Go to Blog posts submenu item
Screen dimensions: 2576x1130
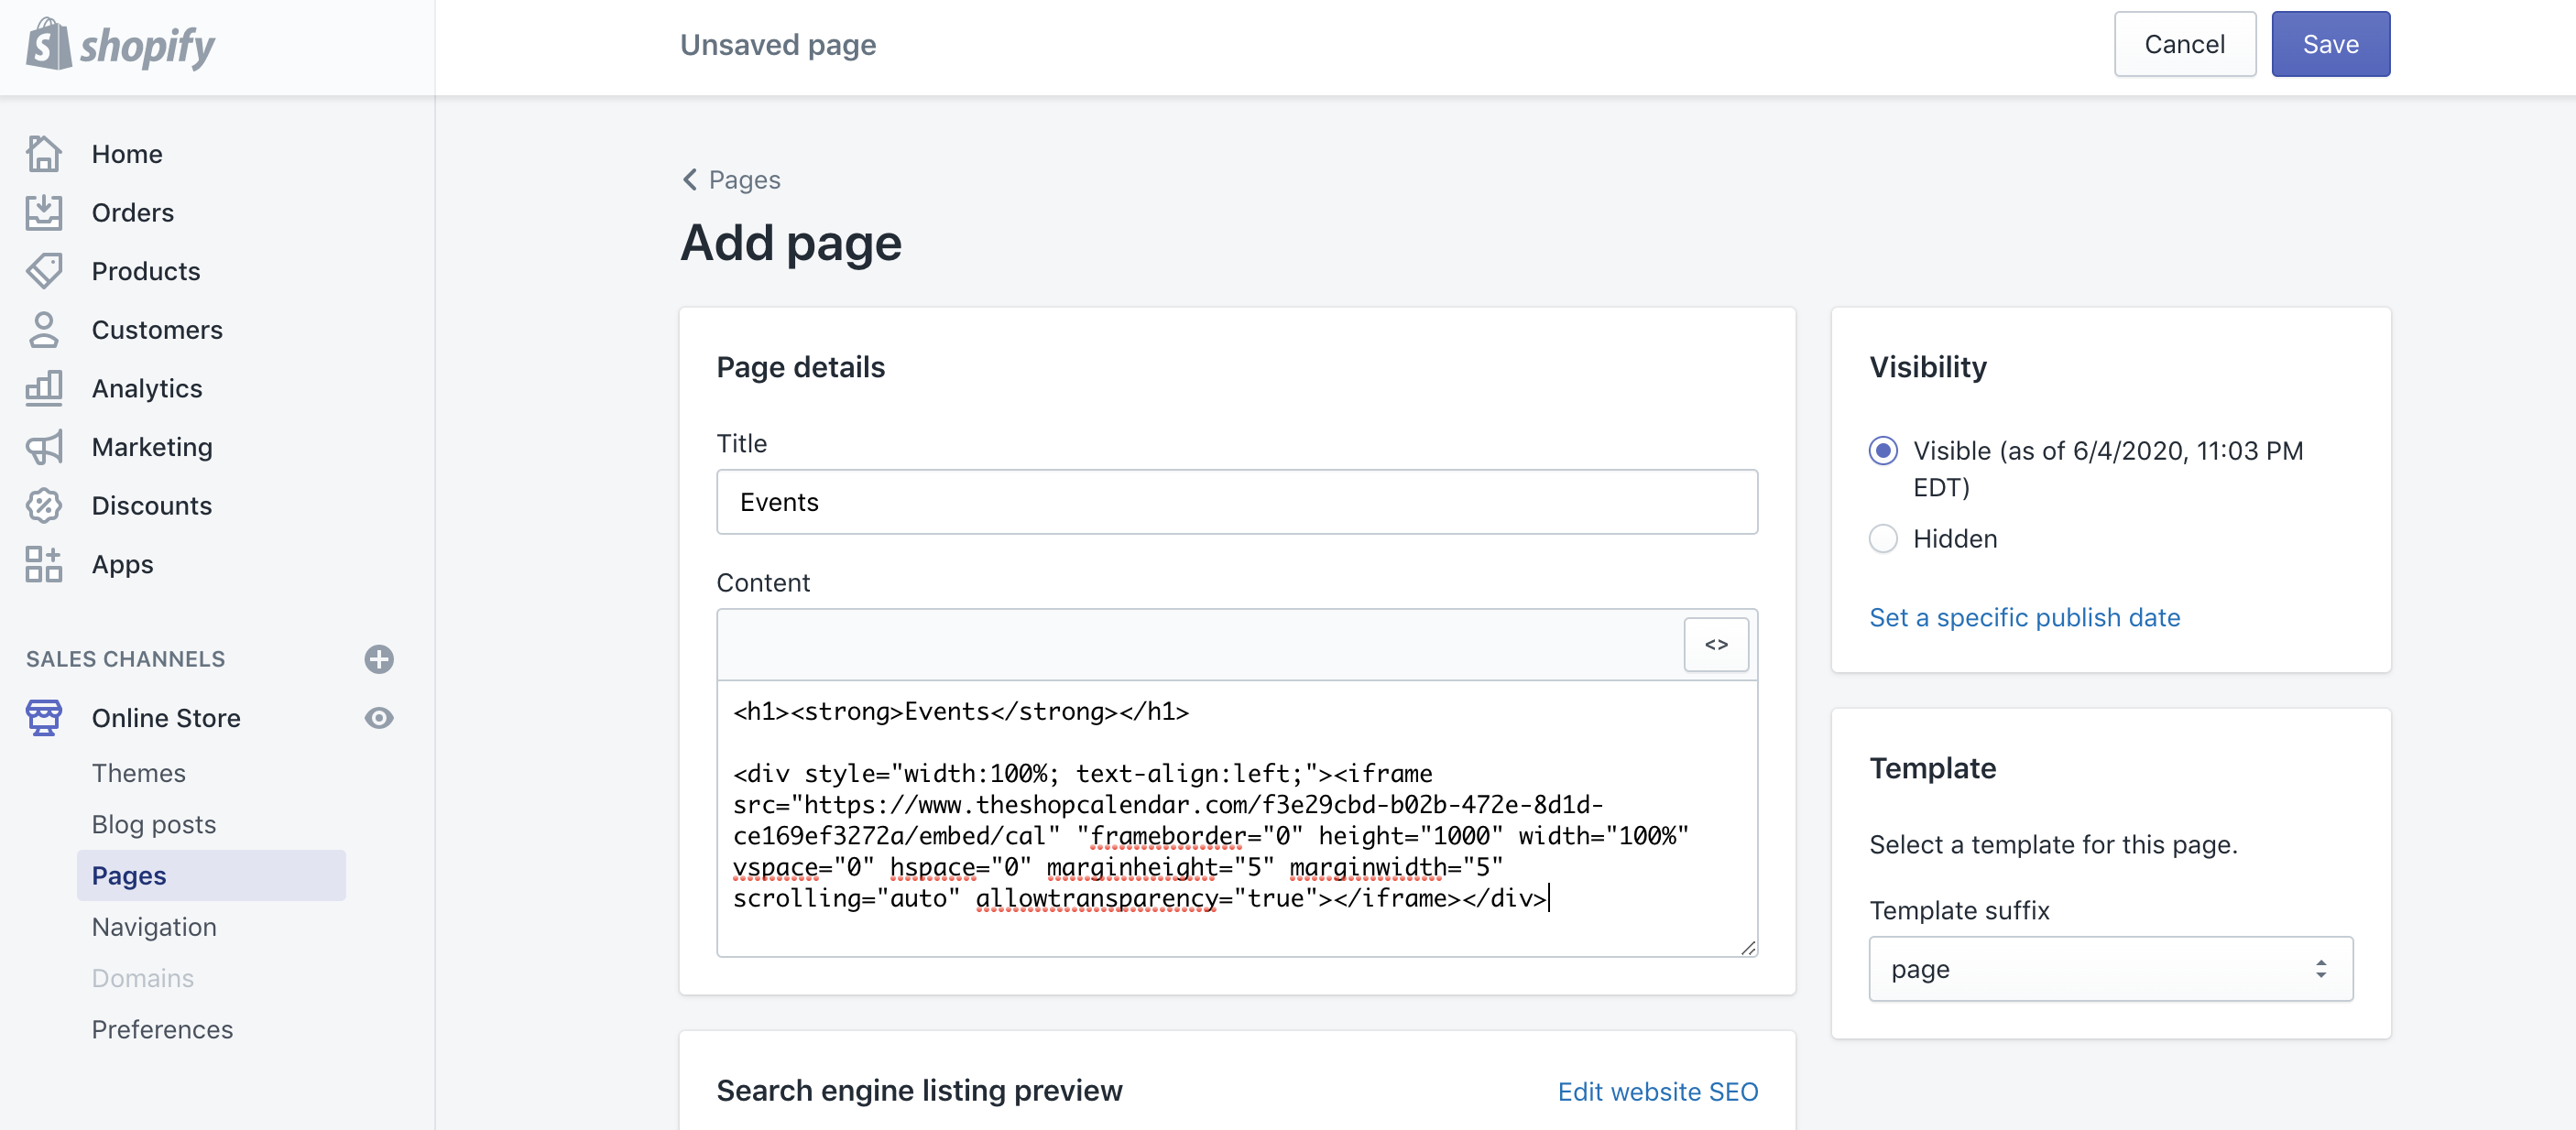point(154,824)
